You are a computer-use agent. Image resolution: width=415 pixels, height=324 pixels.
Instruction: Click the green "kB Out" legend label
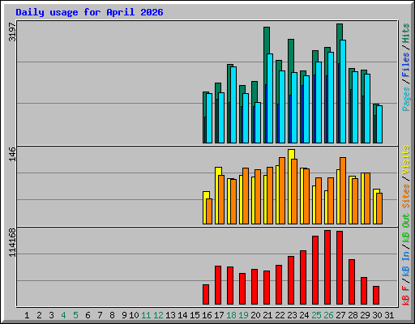click(x=406, y=228)
